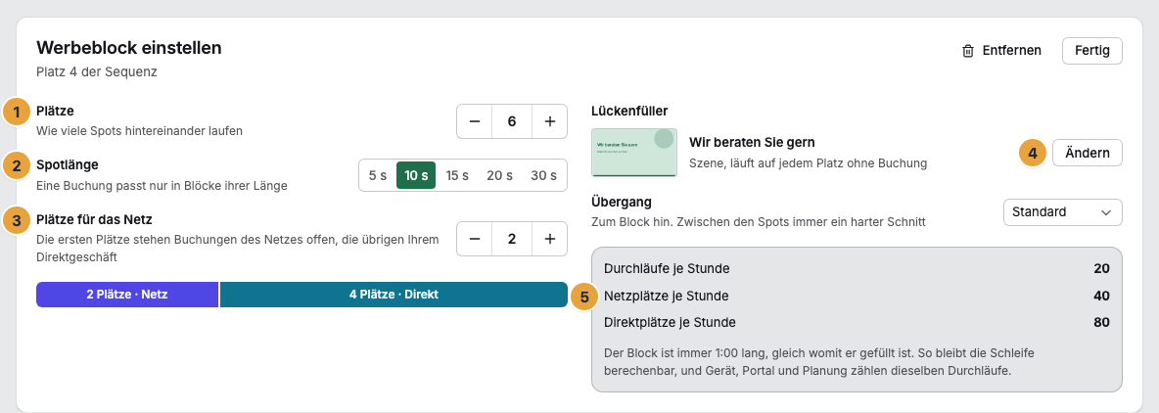The height and width of the screenshot is (413, 1159).
Task: Click the Spotlänge label
Action: pyautogui.click(x=68, y=164)
